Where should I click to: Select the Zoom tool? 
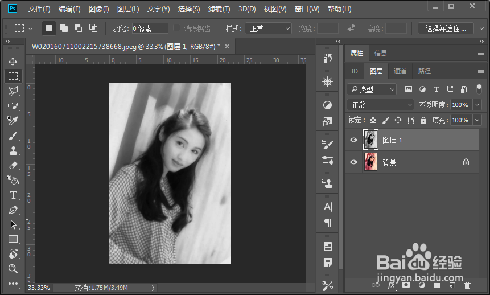coord(13,268)
